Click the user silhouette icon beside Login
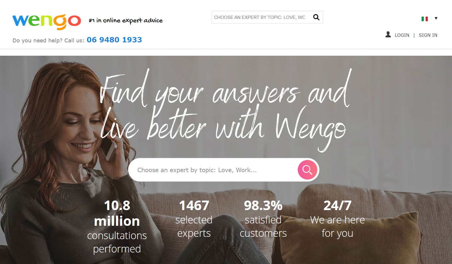 388,34
